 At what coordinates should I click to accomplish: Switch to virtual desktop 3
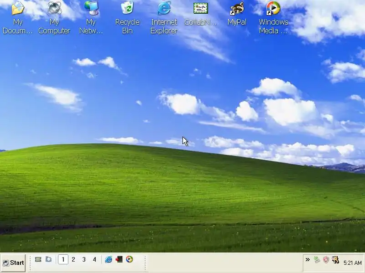click(84, 259)
